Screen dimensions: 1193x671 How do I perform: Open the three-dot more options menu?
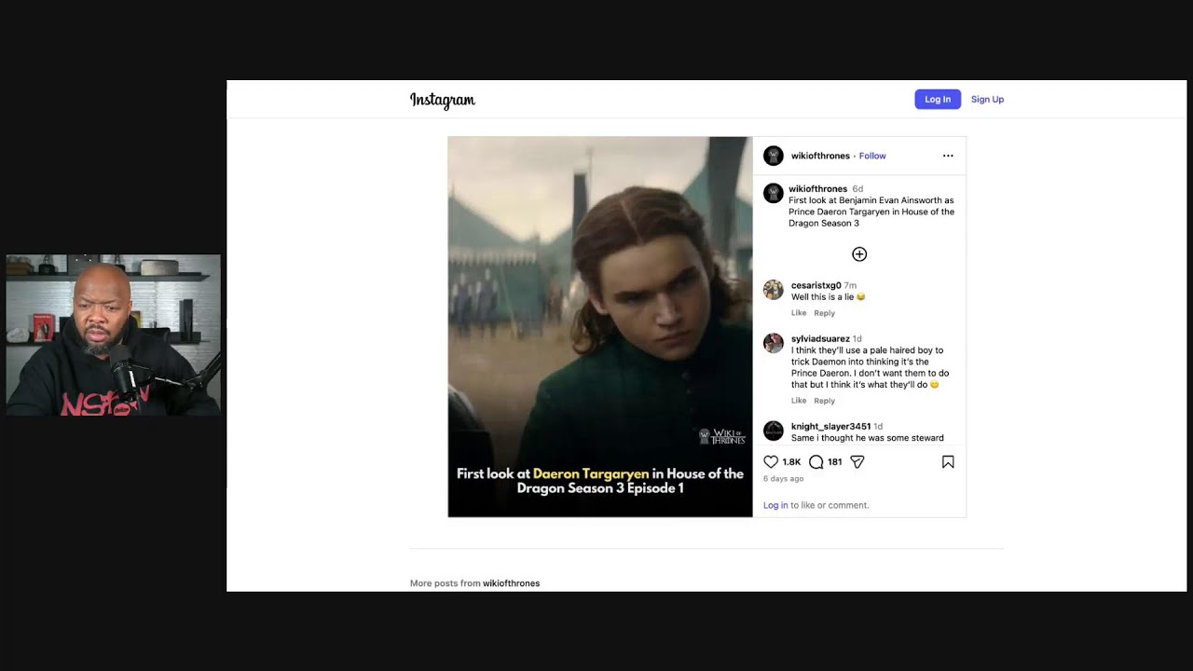(948, 156)
